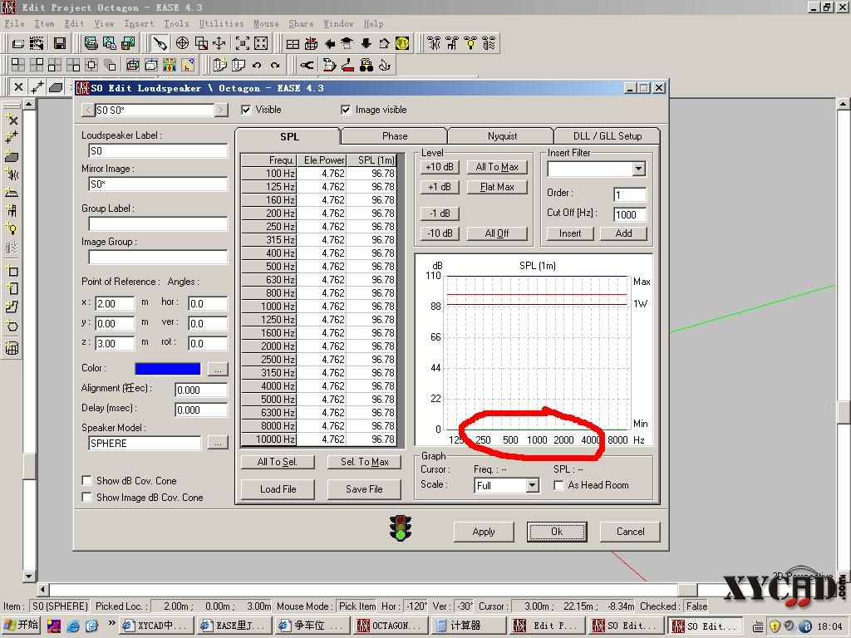Screen dimensions: 851x638
Task: Click the Delay (msec) input field
Action: click(x=201, y=410)
